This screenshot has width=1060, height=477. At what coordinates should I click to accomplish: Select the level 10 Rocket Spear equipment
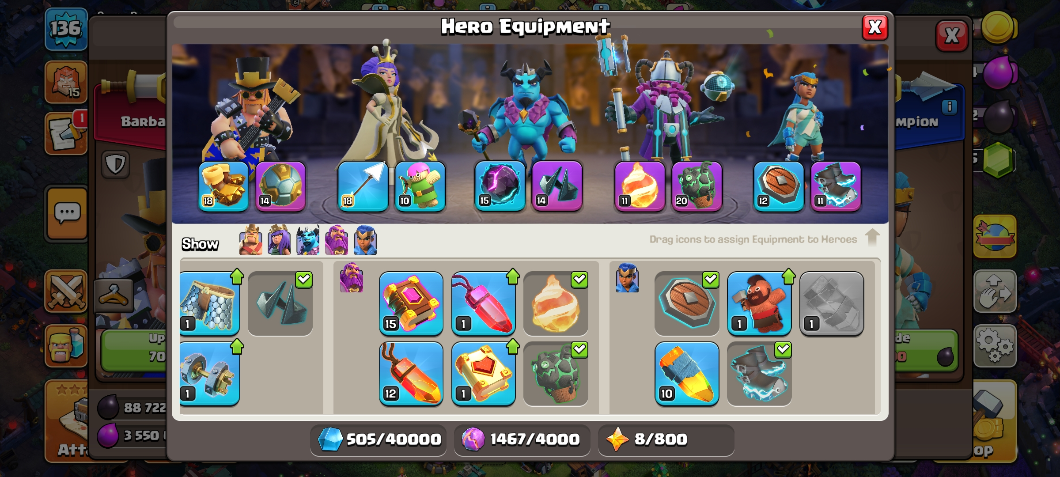687,374
